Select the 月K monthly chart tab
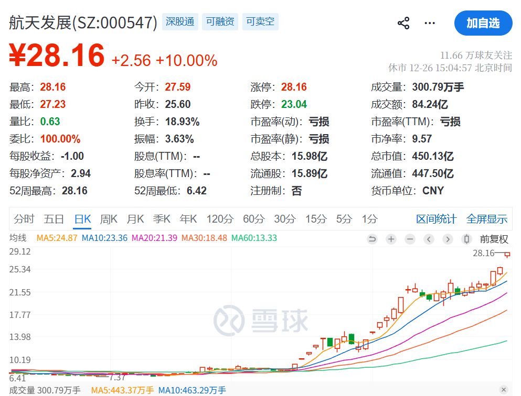The height and width of the screenshot is (396, 521). click(x=135, y=219)
